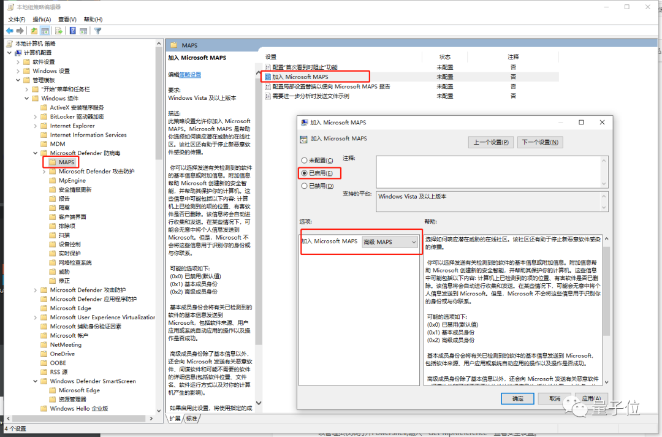662x437 pixels.
Task: Open the 操作(A) menu
Action: click(x=42, y=20)
